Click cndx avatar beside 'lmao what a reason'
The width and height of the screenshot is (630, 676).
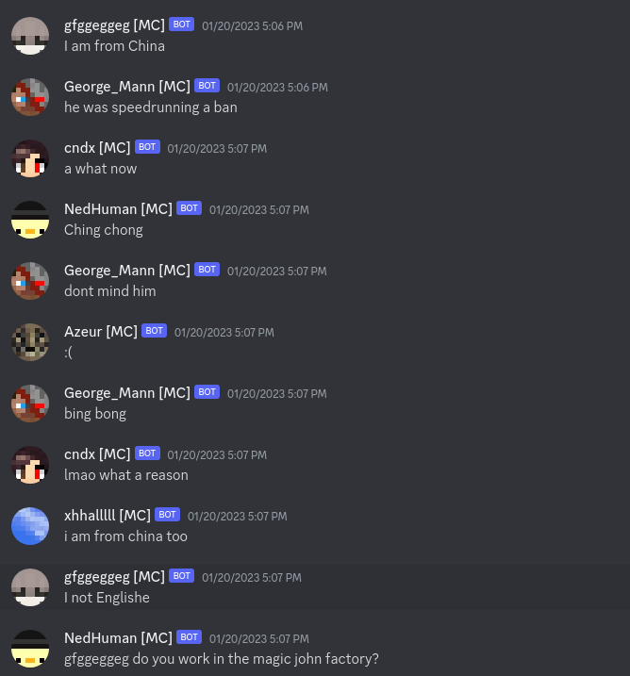tap(30, 465)
